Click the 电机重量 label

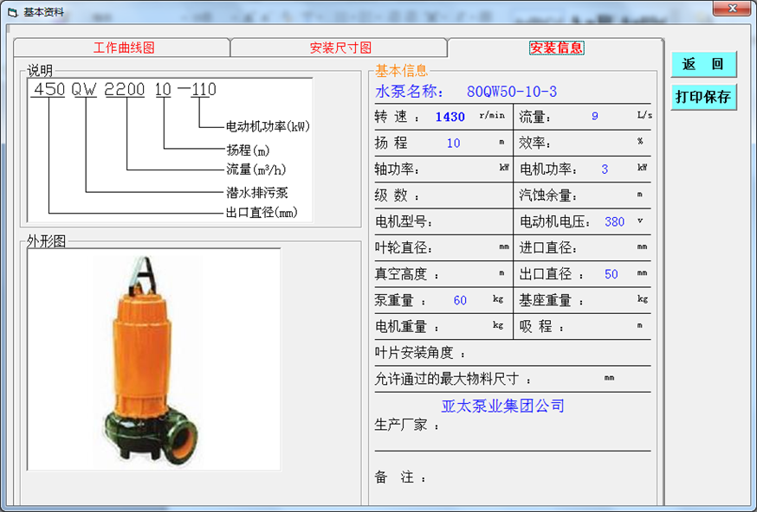click(x=407, y=327)
